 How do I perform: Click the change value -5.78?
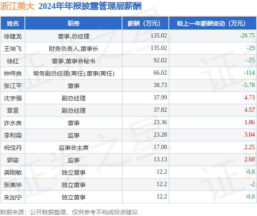click(x=248, y=85)
